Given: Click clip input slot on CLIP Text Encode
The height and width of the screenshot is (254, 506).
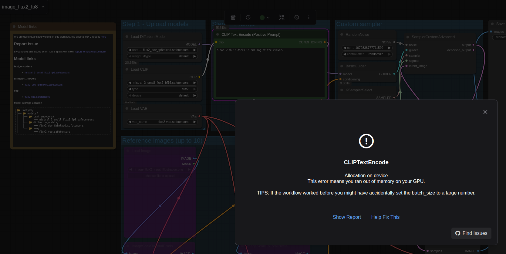Looking at the screenshot, I should click(216, 42).
